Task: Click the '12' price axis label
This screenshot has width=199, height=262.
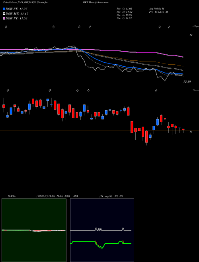Action: pyautogui.click(x=191, y=35)
